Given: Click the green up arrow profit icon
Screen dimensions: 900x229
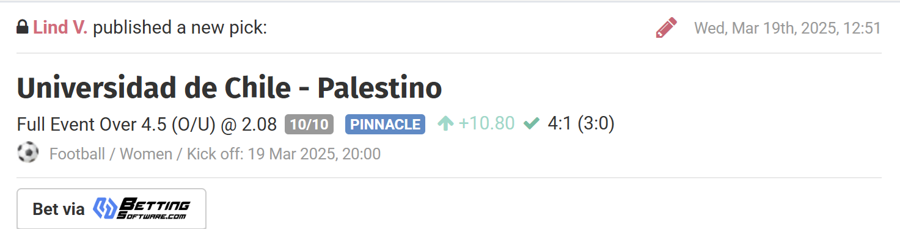Looking at the screenshot, I should [x=445, y=124].
